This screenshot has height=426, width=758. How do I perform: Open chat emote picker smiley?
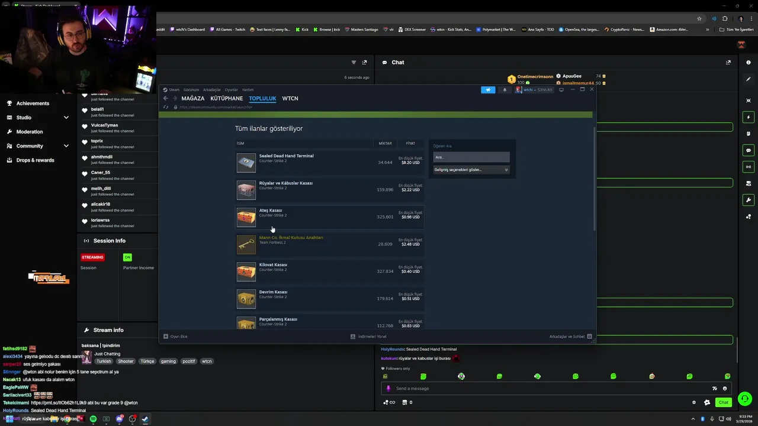point(725,389)
